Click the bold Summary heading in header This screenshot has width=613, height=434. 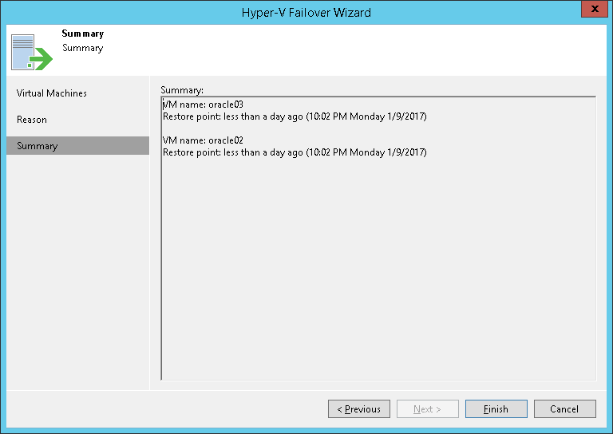pyautogui.click(x=83, y=34)
